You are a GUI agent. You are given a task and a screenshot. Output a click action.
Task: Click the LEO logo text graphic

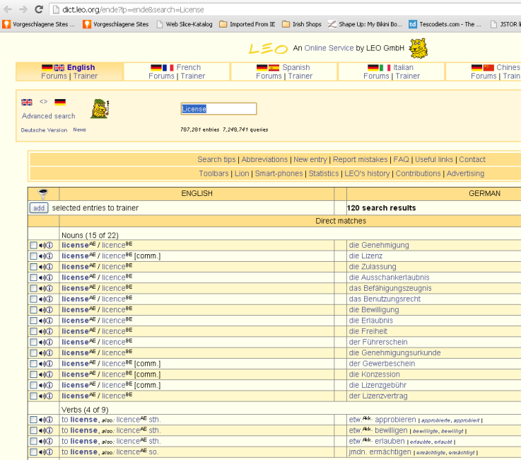[x=268, y=49]
